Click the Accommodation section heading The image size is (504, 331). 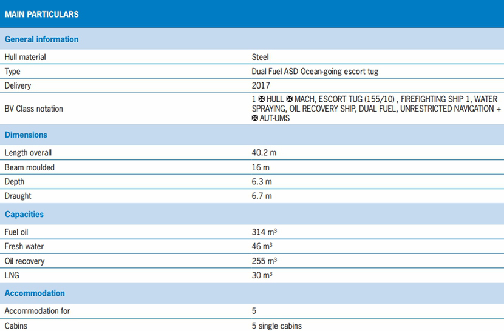point(35,293)
